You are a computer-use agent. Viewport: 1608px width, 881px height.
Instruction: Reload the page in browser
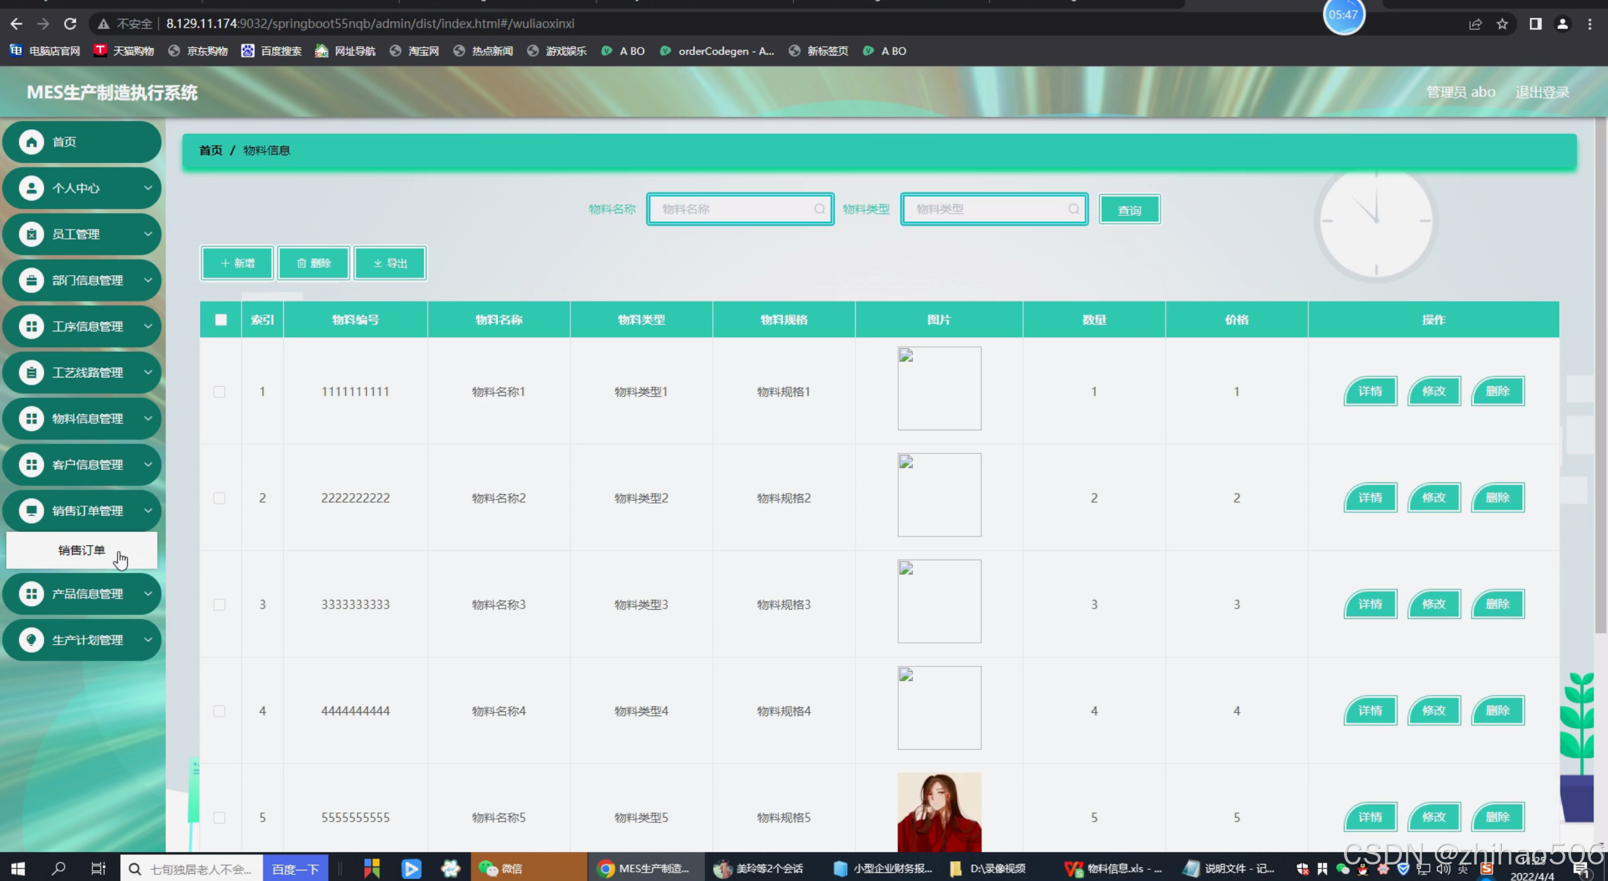70,24
